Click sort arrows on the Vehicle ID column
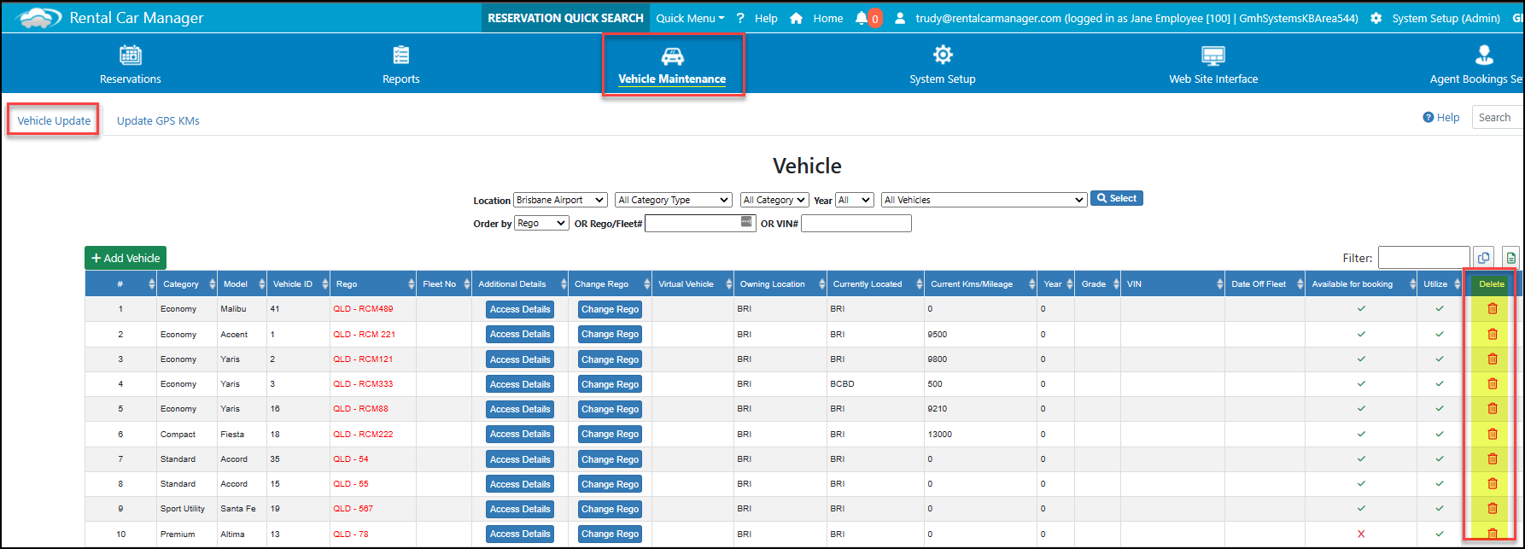Viewport: 1525px width, 549px height. 324,284
